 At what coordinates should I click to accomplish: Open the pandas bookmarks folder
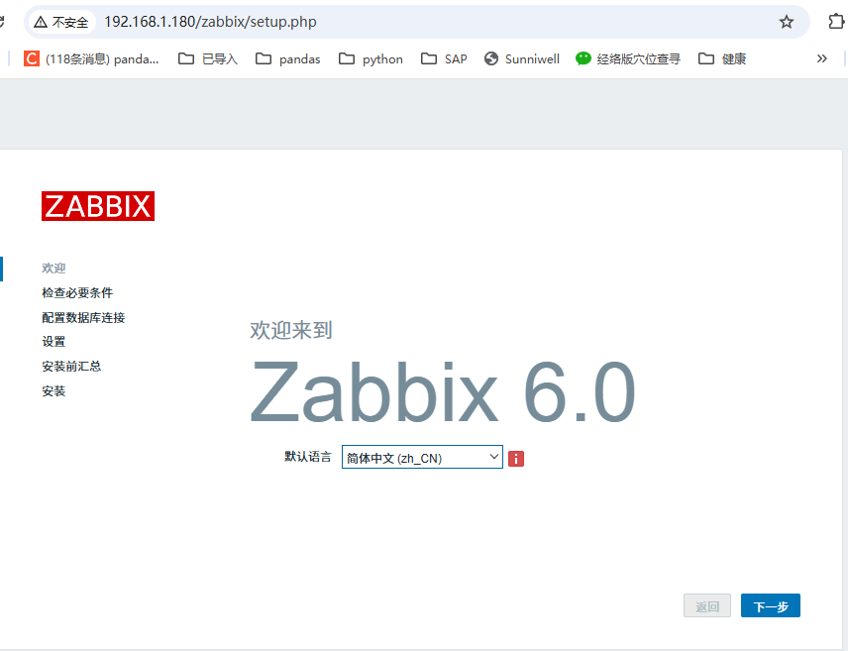287,58
